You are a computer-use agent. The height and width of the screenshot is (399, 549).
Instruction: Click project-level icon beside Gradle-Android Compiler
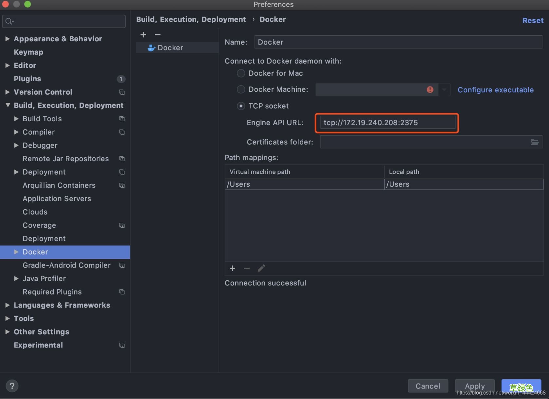click(122, 265)
